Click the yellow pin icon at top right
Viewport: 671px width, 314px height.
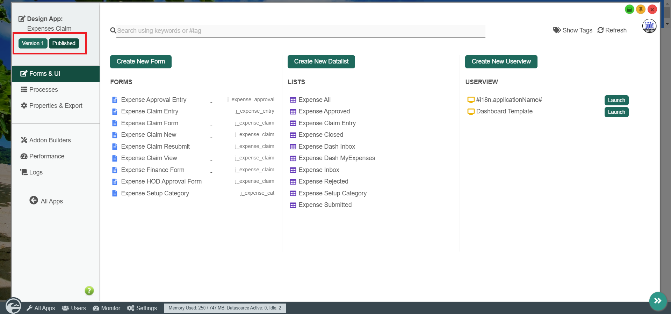(641, 9)
